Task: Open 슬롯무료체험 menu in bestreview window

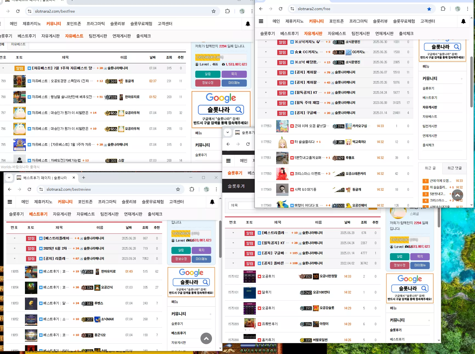Action: pyautogui.click(x=153, y=202)
